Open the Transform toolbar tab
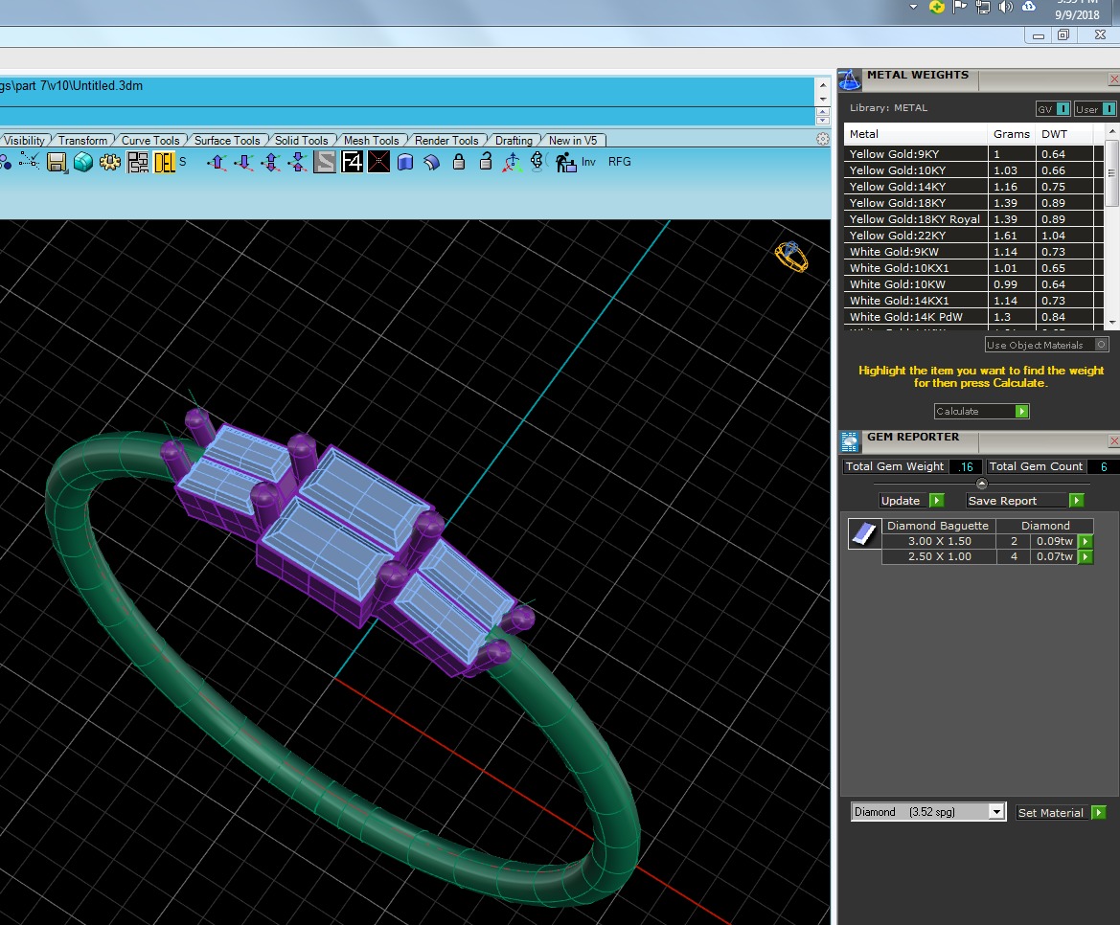The image size is (1120, 925). coord(82,141)
